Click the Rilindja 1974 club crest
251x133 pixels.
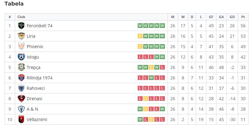pos(21,78)
